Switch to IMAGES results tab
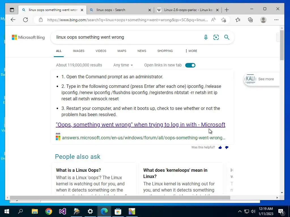Viewport: 290px width, 217px height. pyautogui.click(x=78, y=51)
